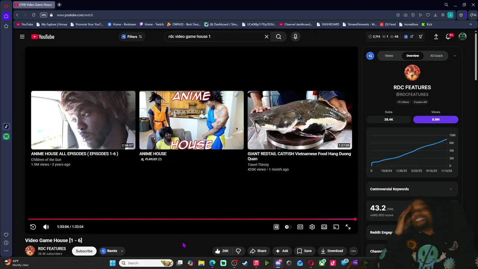The height and width of the screenshot is (269, 478).
Task: Select the Subs 28.4K chart toggle
Action: (x=389, y=120)
